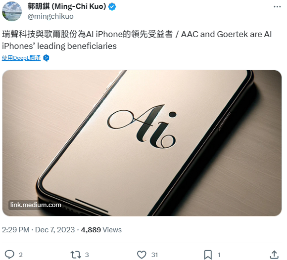The height and width of the screenshot is (260, 287).
Task: Open the AI iPhone link preview image
Action: [142, 143]
